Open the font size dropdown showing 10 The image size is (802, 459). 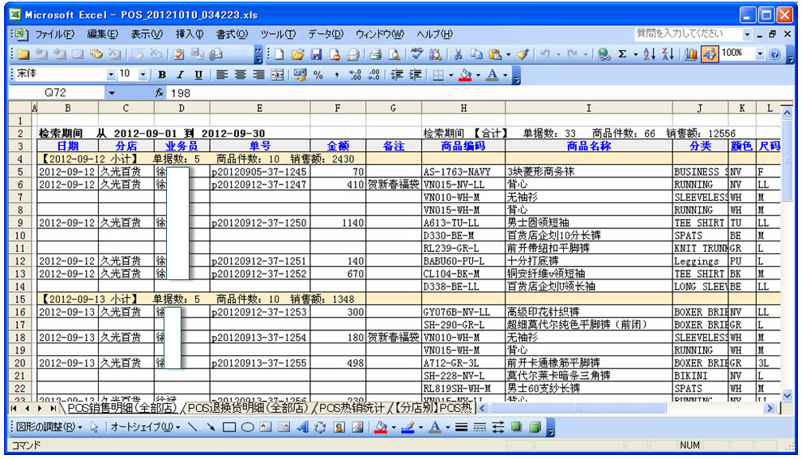(143, 75)
